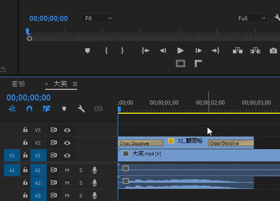Open the 大笑 panel menu
This screenshot has width=280, height=201.
point(75,84)
